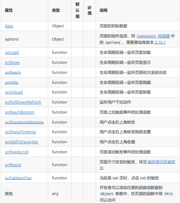Click the text 页面的初始数据

click(x=113, y=26)
